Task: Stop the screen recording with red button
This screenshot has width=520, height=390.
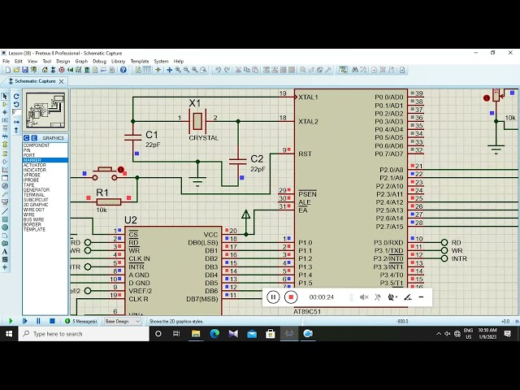Action: click(x=291, y=297)
